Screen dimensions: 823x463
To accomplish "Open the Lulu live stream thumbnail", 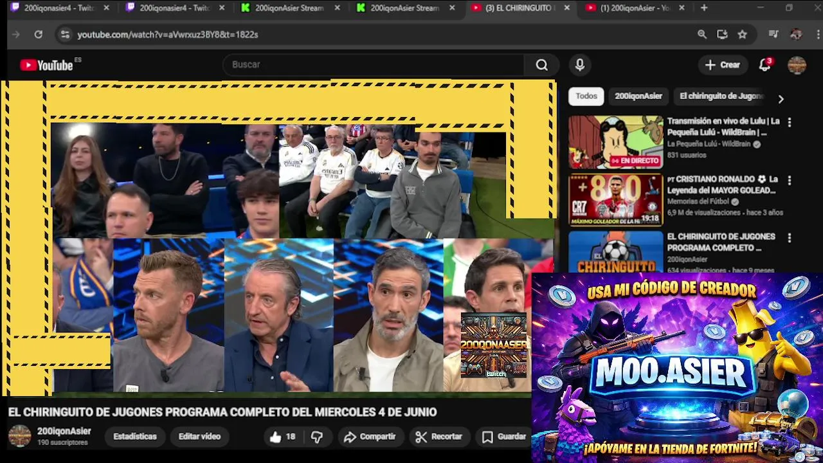I will coord(616,142).
